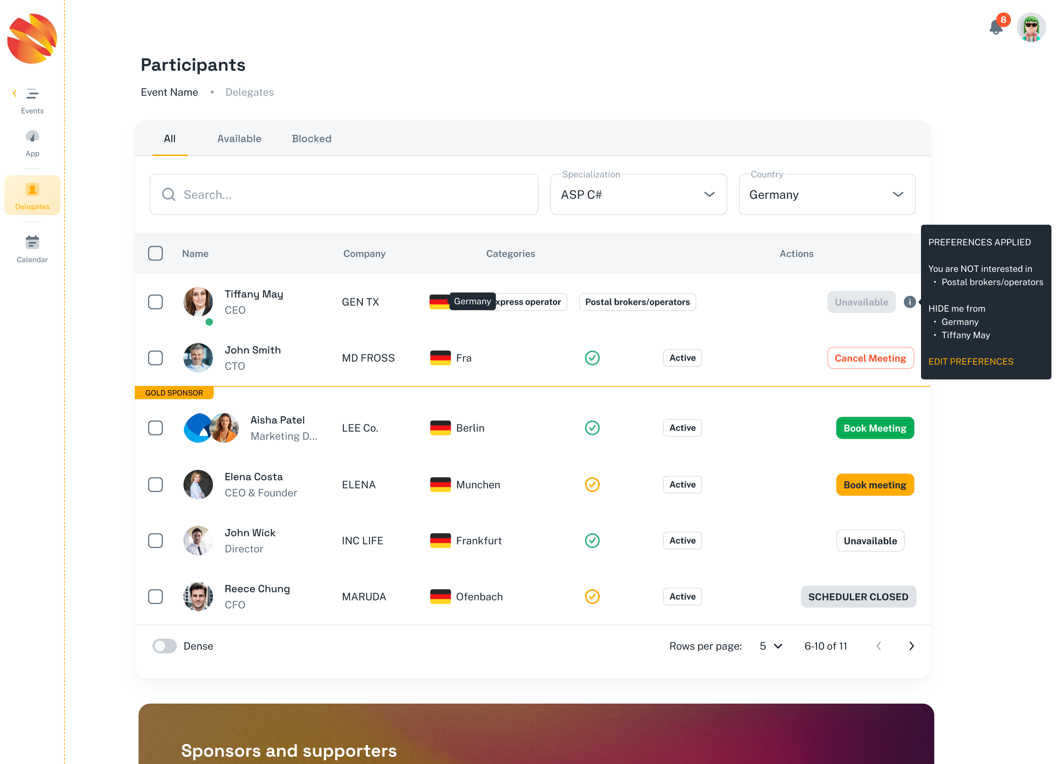Click the Search input field
1061x764 pixels.
click(x=344, y=194)
